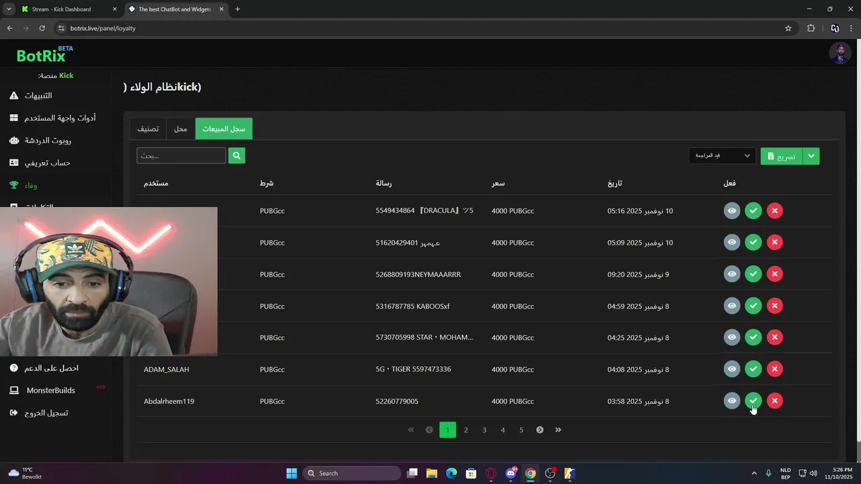The image size is (861, 484).
Task: View details of Abdalrheem119 request
Action: click(732, 401)
